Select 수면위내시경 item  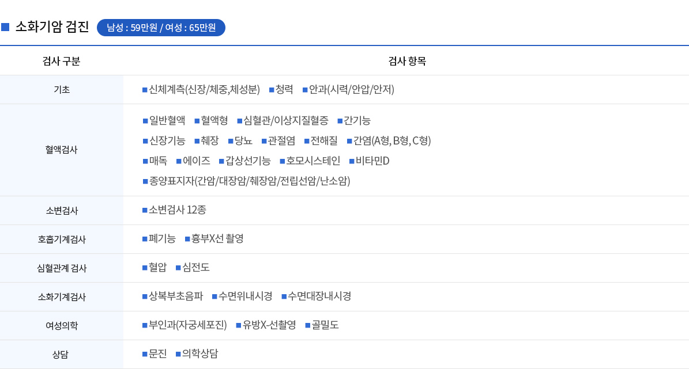coord(245,296)
